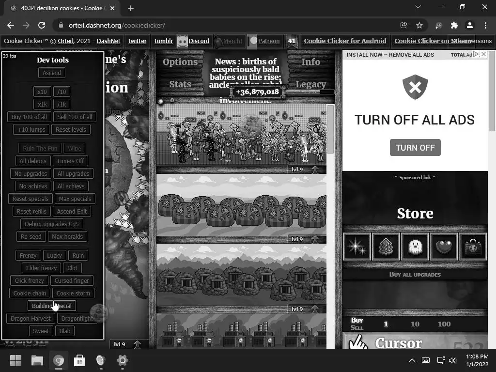The height and width of the screenshot is (372, 496).
Task: Click the buildings panel scrollbar
Action: (x=330, y=130)
